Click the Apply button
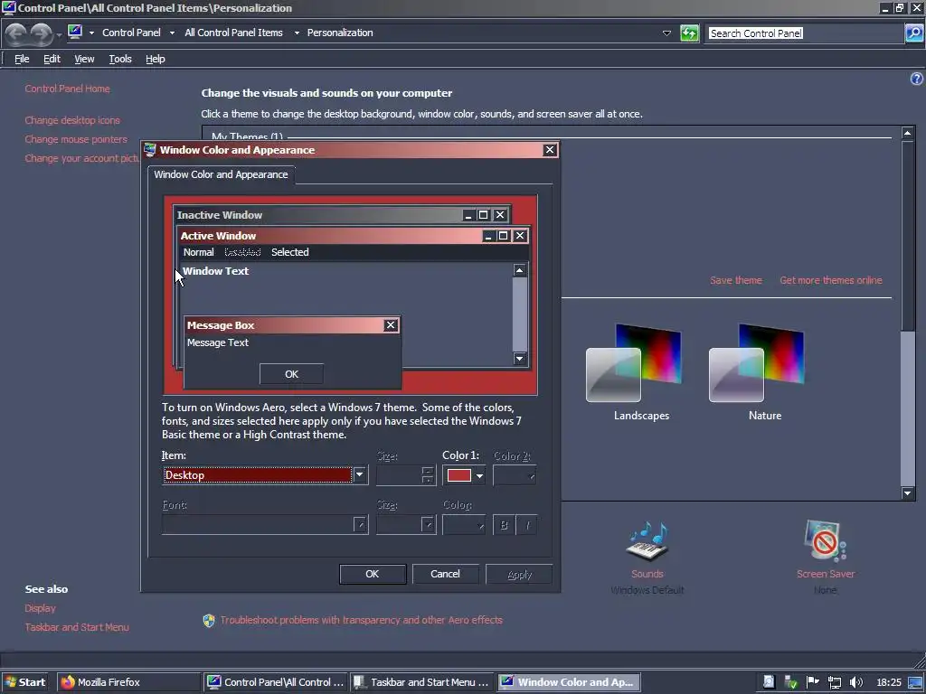This screenshot has height=694, width=926. point(519,574)
